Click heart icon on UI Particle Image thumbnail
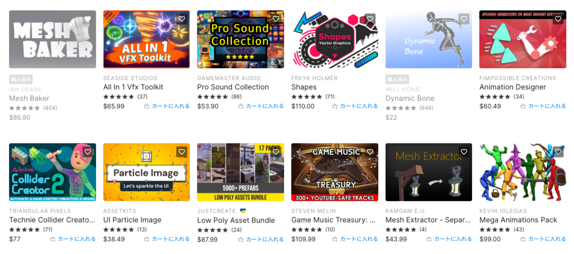This screenshot has width=574, height=254. tap(182, 152)
